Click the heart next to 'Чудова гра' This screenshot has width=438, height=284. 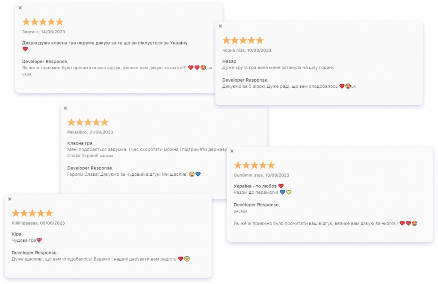pyautogui.click(x=39, y=240)
